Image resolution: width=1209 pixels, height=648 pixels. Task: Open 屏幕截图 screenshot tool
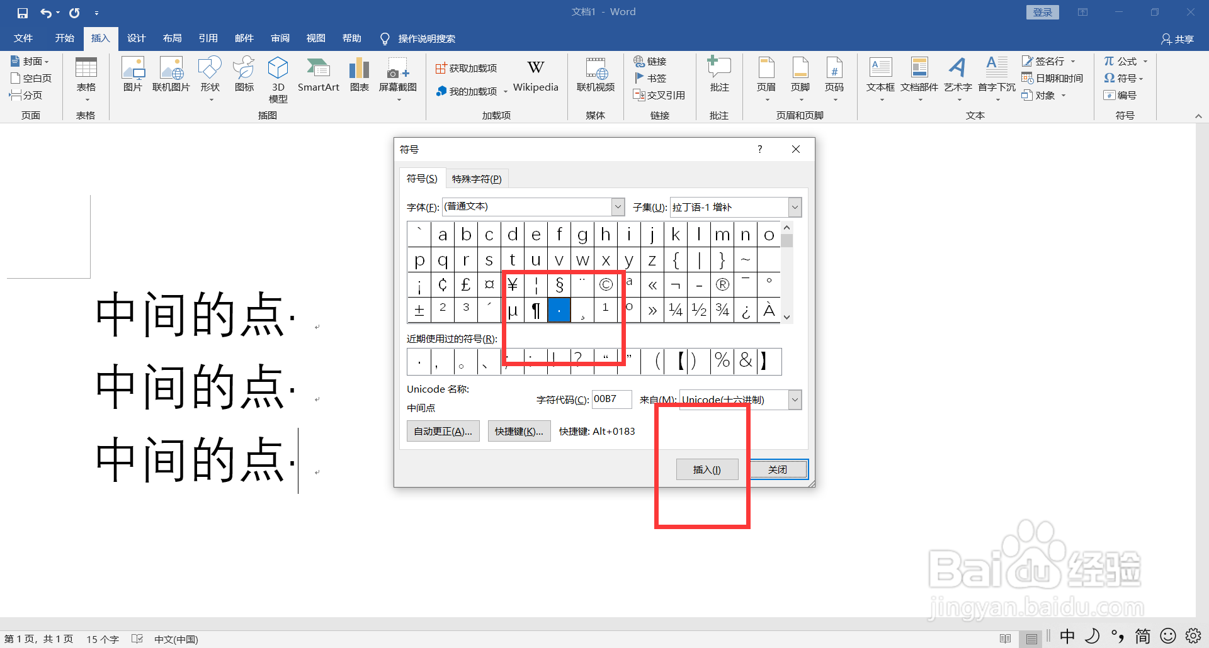point(398,79)
